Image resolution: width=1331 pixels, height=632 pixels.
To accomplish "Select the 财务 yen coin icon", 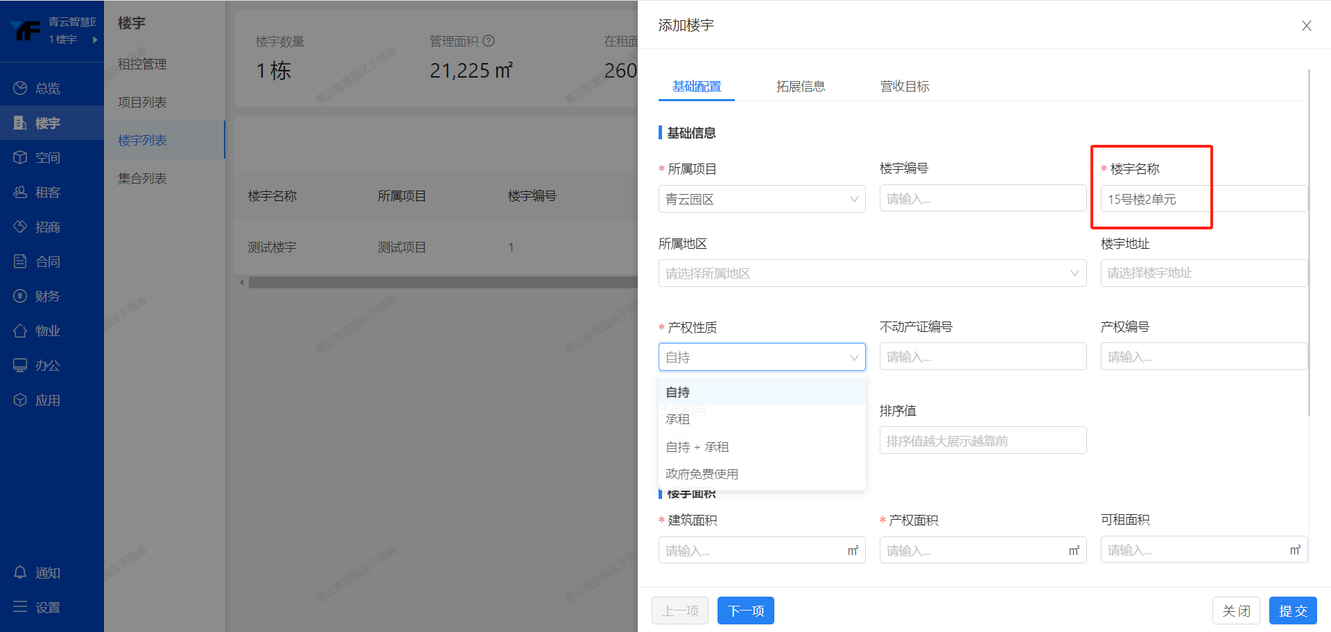I will click(20, 296).
